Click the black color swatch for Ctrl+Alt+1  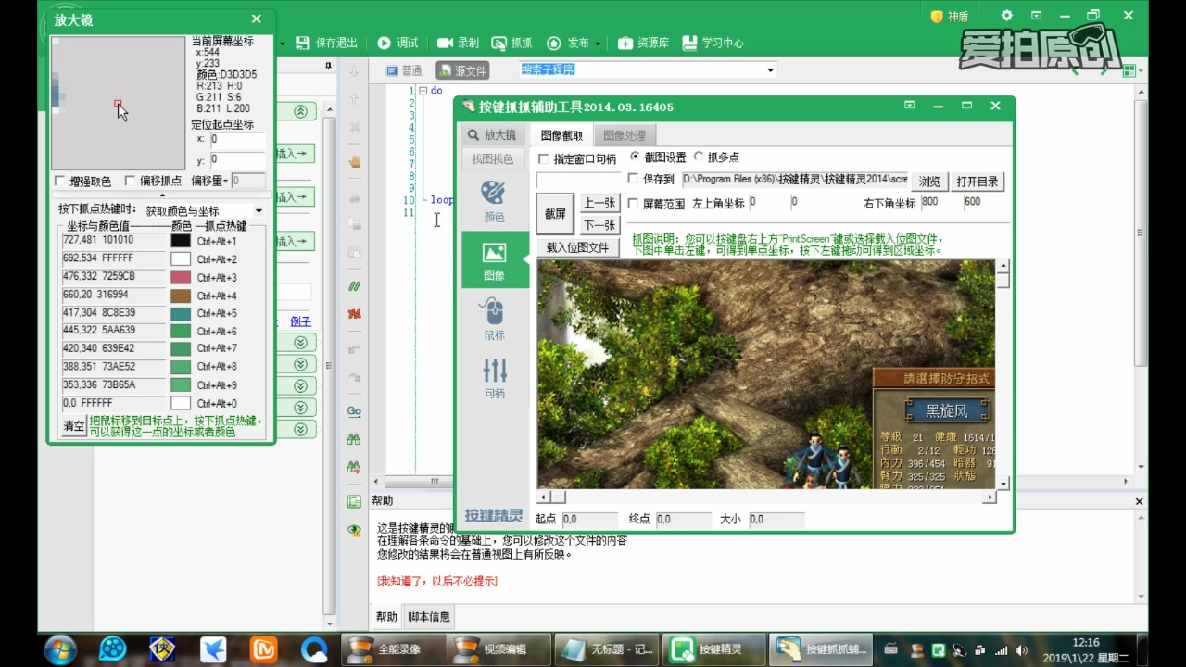[181, 240]
